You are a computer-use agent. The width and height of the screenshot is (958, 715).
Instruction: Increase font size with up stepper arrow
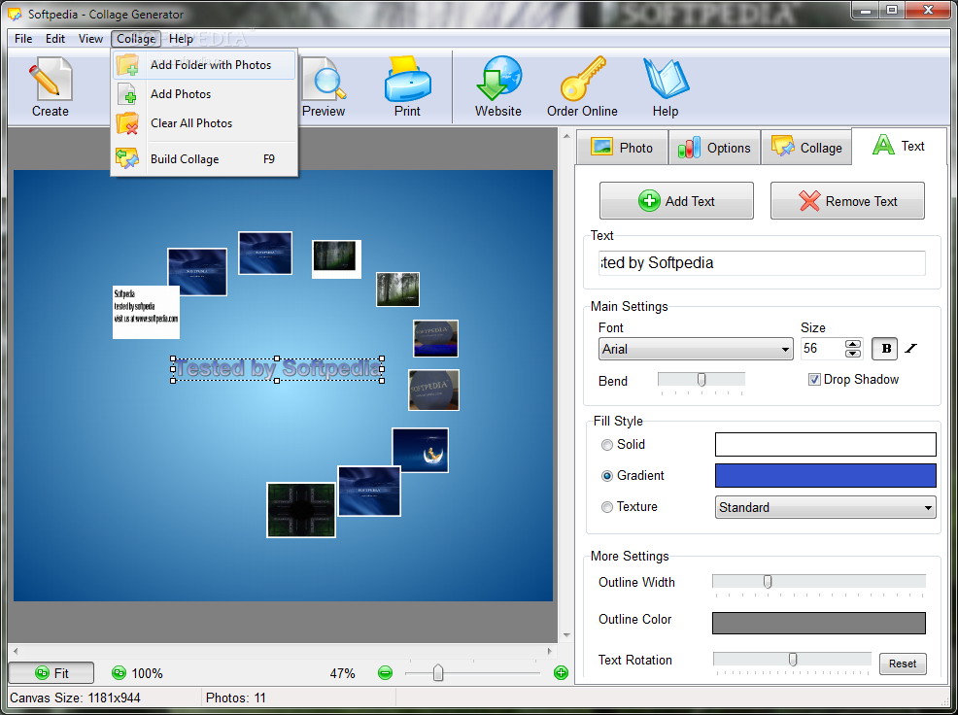(x=853, y=344)
